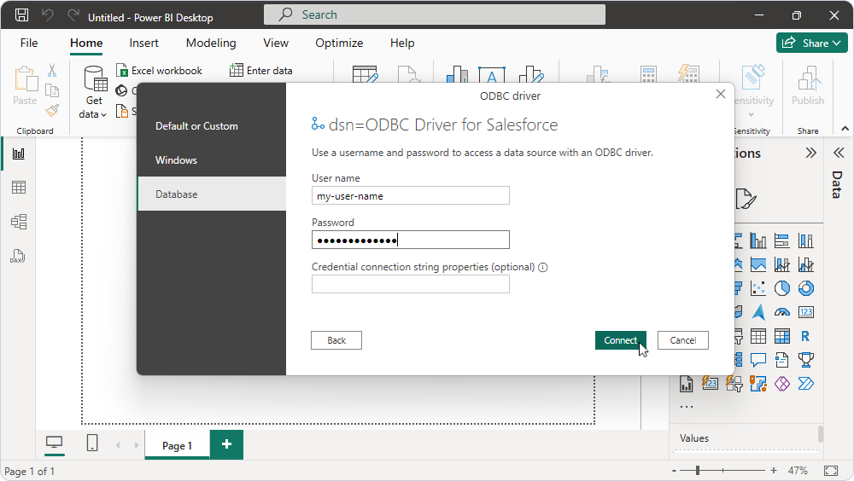The width and height of the screenshot is (854, 481).
Task: Select Default or Custom credential type
Action: point(212,126)
